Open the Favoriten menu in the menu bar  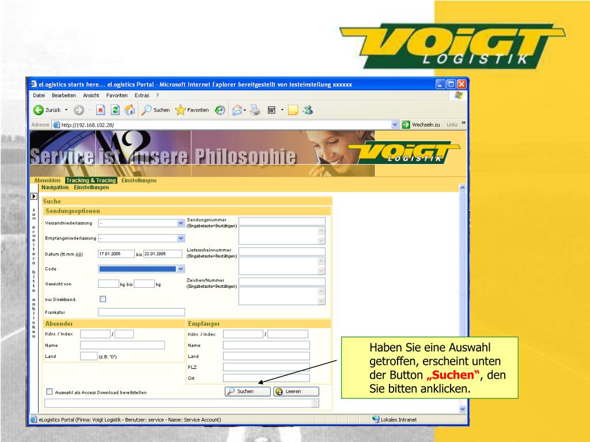[116, 96]
